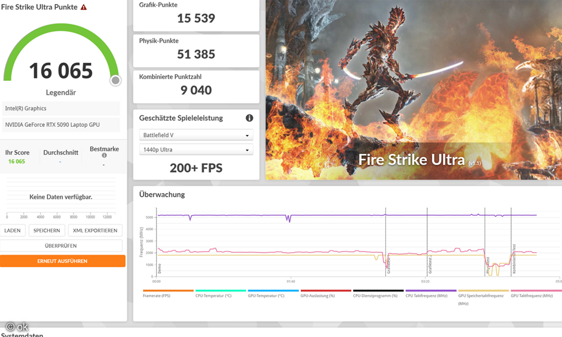Click the 12000 label on the score distribution axis
The height and width of the screenshot is (337, 562).
106,217
